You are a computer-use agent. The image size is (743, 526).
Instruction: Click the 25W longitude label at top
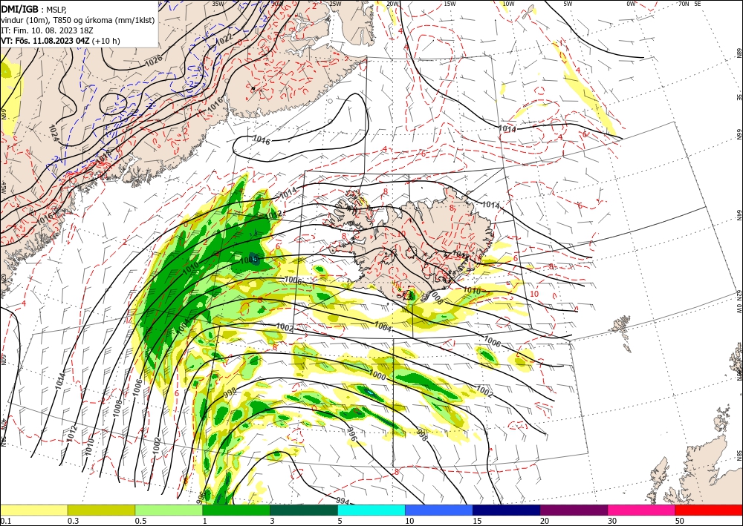pyautogui.click(x=335, y=4)
